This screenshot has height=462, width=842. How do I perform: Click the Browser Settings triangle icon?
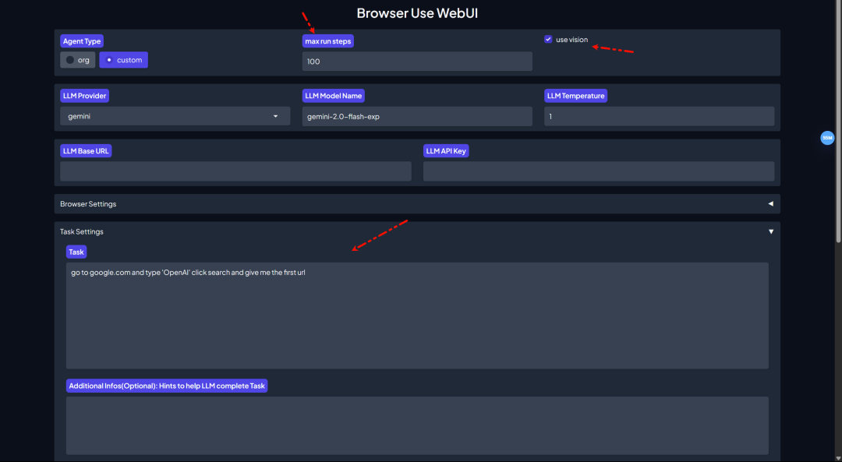770,204
